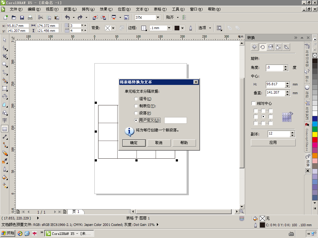Enable the 相对中心 checkbox
Viewport: 318px width, 238px height.
click(x=253, y=103)
